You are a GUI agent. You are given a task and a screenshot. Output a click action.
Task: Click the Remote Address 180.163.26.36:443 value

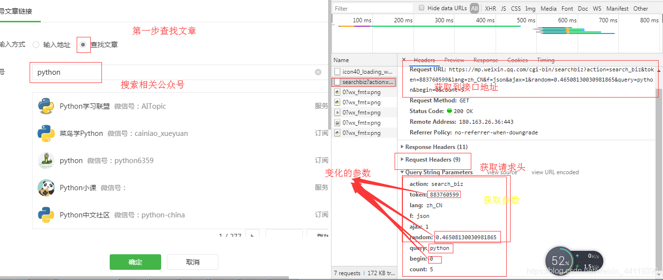486,122
